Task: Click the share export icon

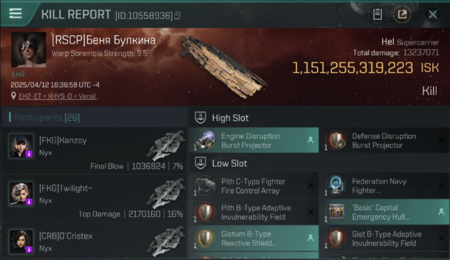Action: click(x=402, y=15)
